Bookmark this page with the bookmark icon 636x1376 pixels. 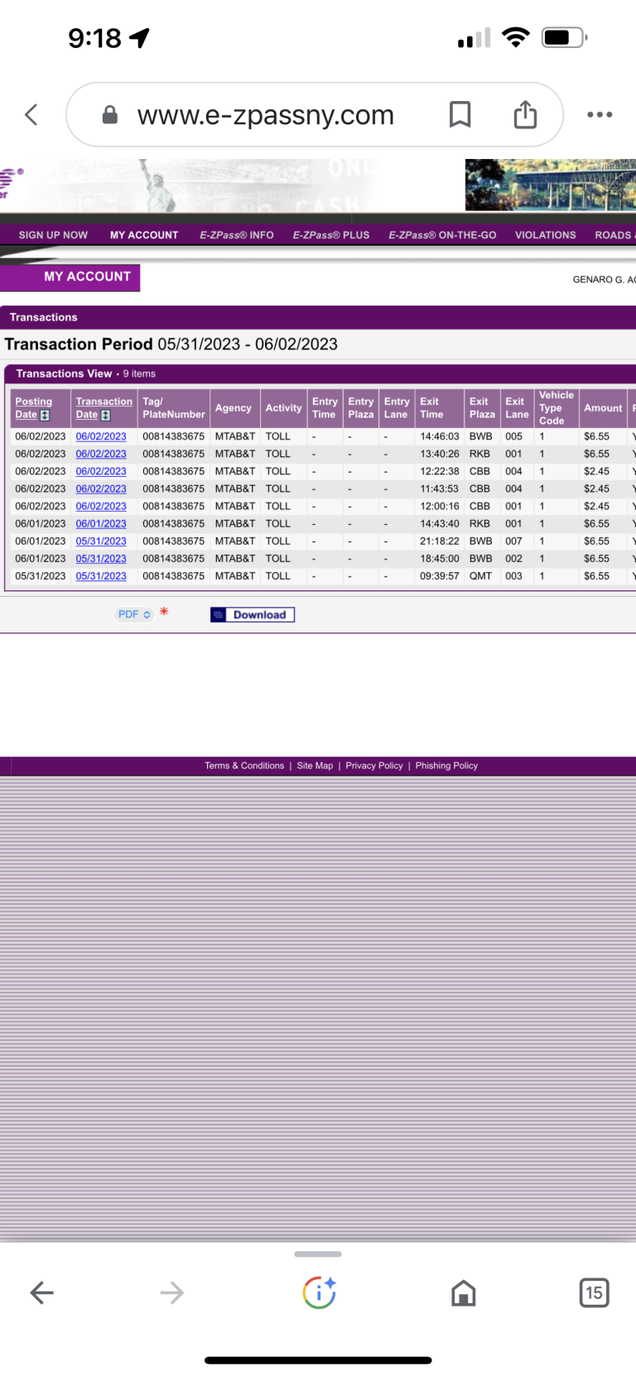point(460,114)
